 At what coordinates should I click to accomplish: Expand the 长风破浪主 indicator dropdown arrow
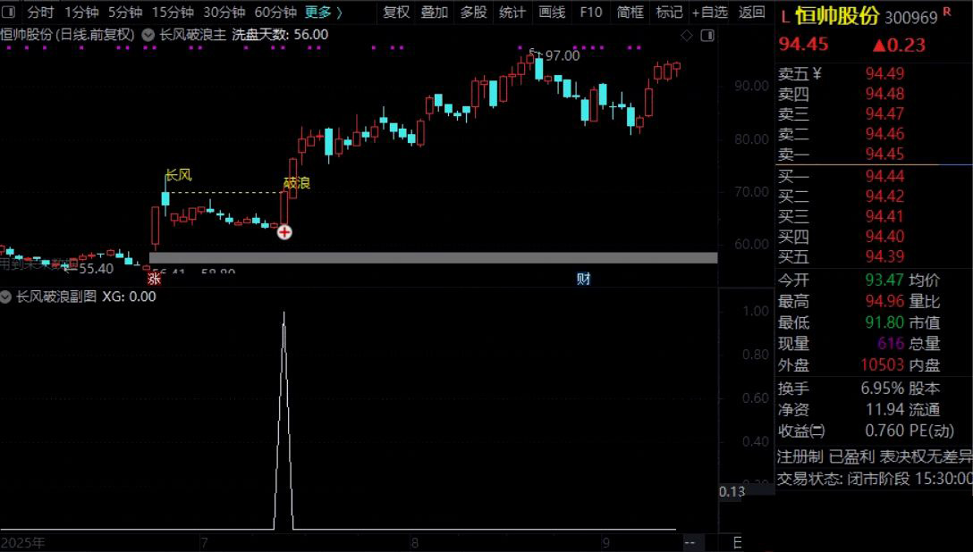[148, 36]
